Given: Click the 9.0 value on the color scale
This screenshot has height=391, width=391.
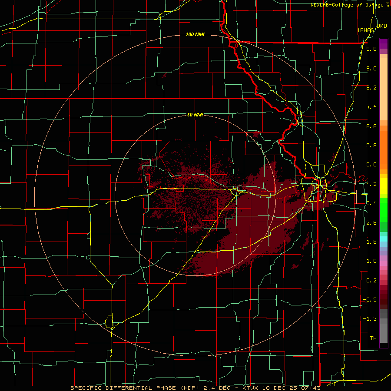Looking at the screenshot, I should tap(371, 68).
